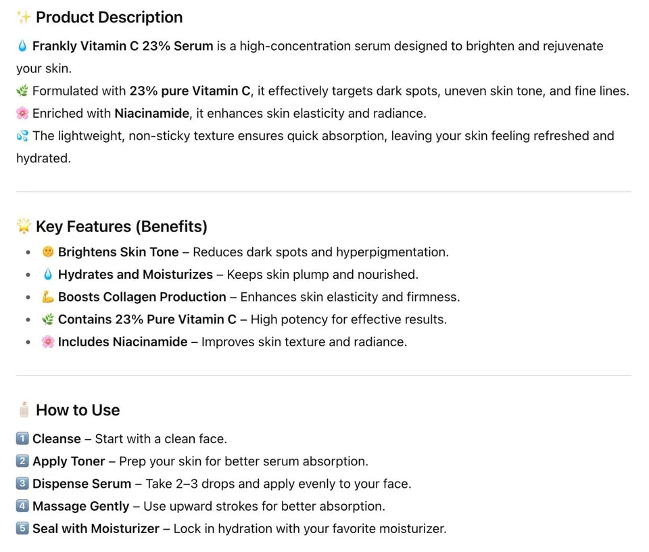Click the dashing wind emoji before lightweight texture line
This screenshot has width=649, height=552.
point(22,135)
